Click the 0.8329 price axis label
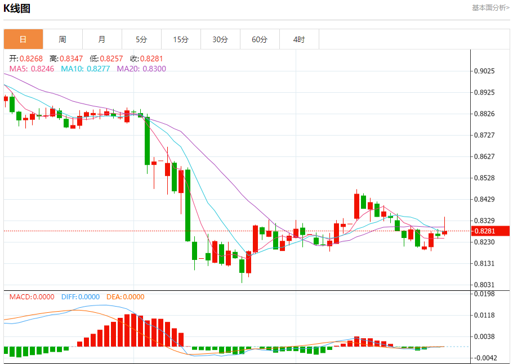This screenshot has height=364, width=513. point(484,221)
